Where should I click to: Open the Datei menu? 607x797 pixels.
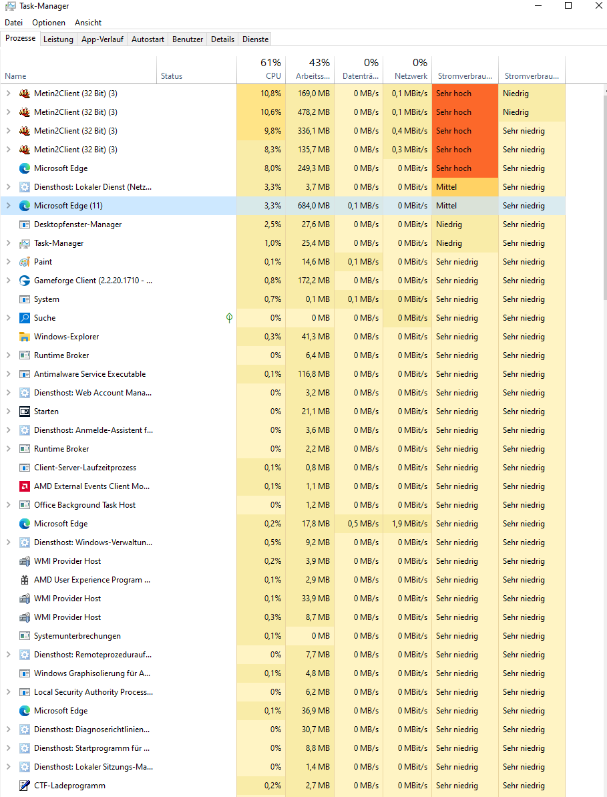click(x=14, y=22)
